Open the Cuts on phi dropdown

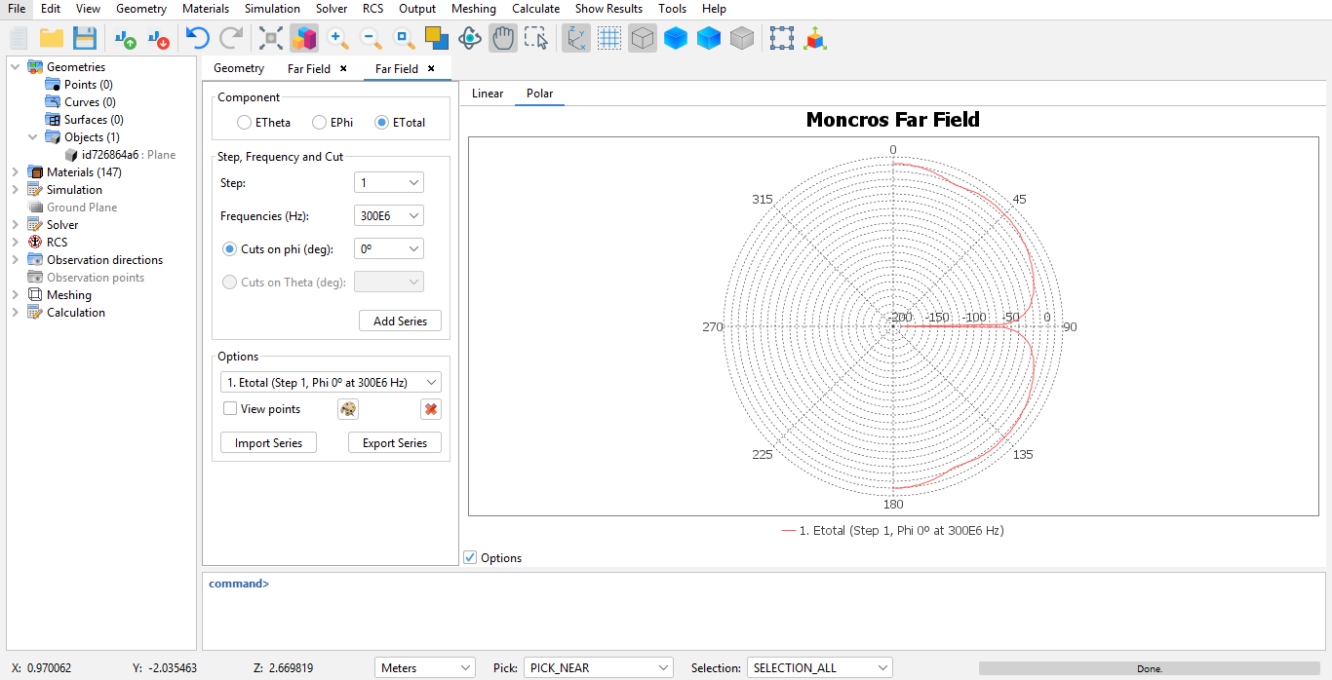tap(388, 249)
